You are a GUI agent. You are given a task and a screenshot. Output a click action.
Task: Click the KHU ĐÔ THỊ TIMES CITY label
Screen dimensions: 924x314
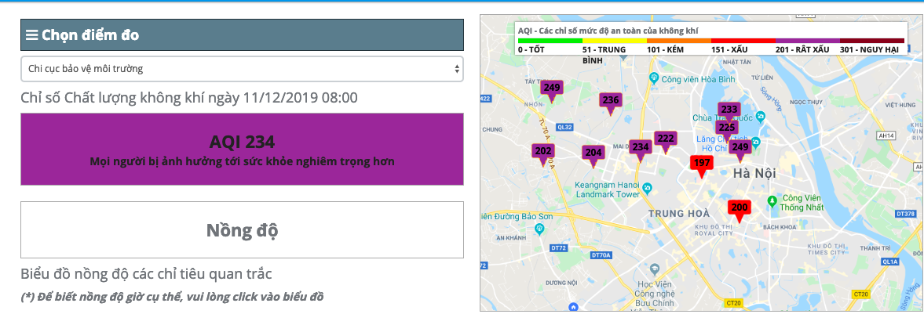pyautogui.click(x=827, y=248)
